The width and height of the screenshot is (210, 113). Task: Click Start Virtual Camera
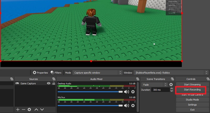coord(192,95)
